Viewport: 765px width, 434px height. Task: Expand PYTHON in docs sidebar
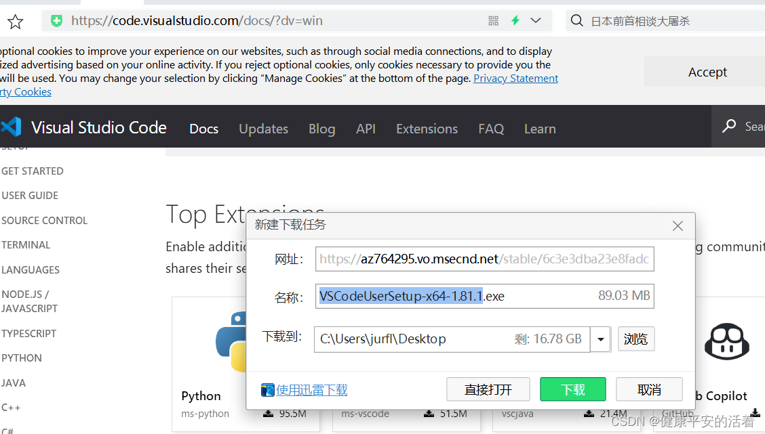[22, 358]
